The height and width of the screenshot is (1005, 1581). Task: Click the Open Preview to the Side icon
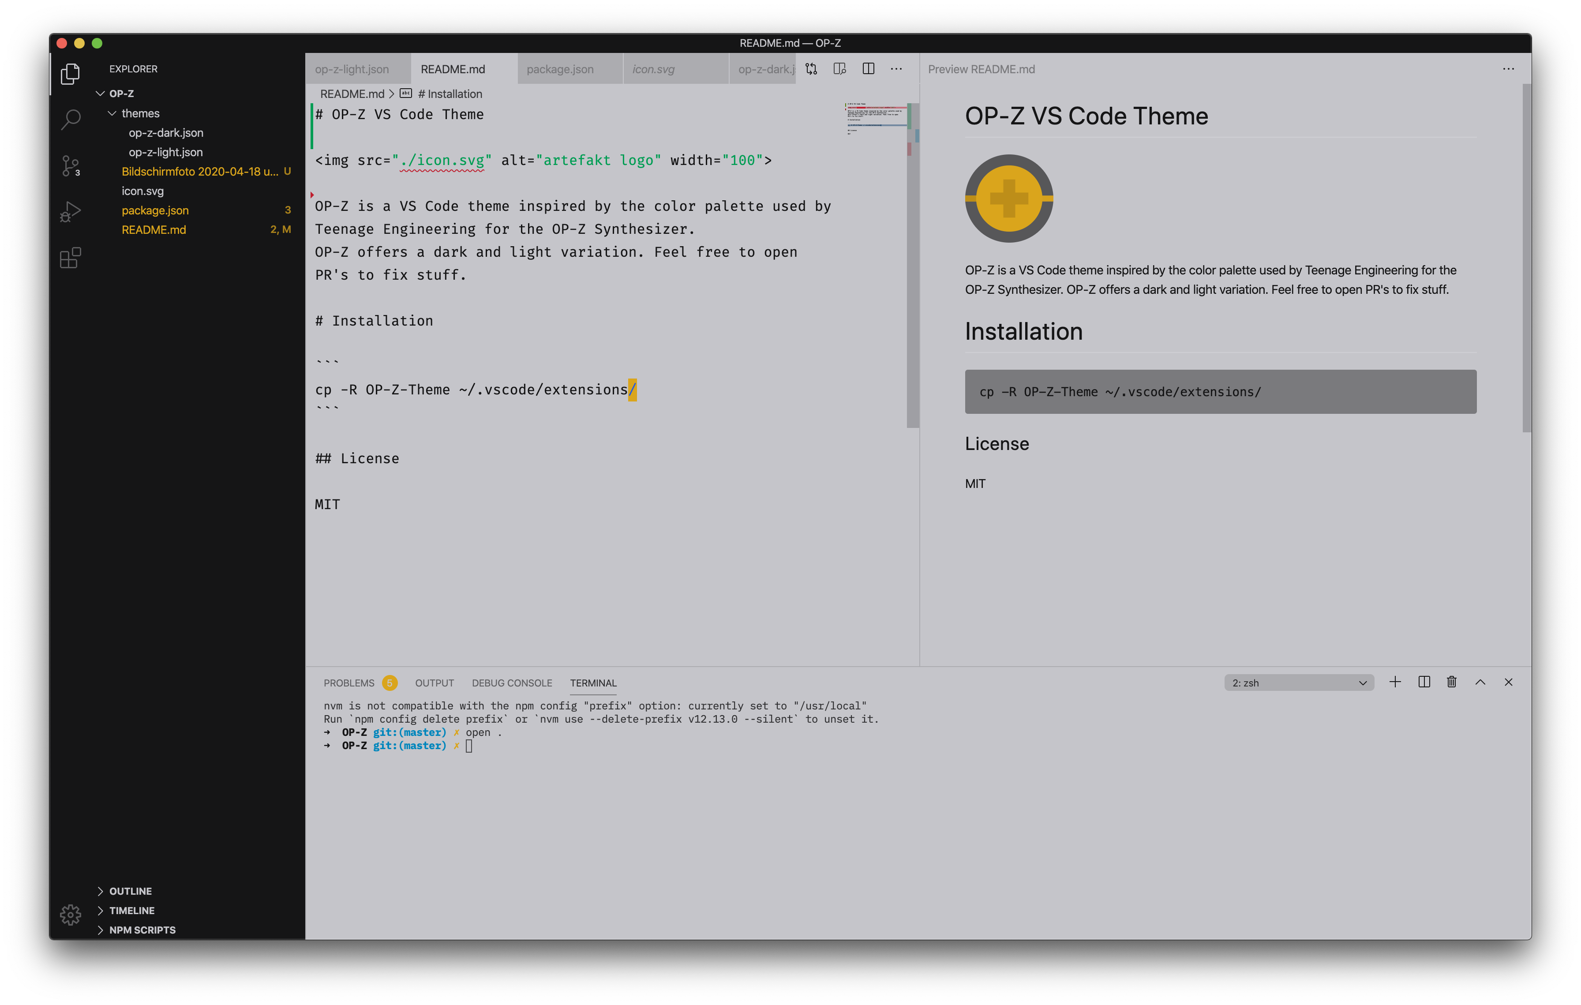tap(840, 69)
